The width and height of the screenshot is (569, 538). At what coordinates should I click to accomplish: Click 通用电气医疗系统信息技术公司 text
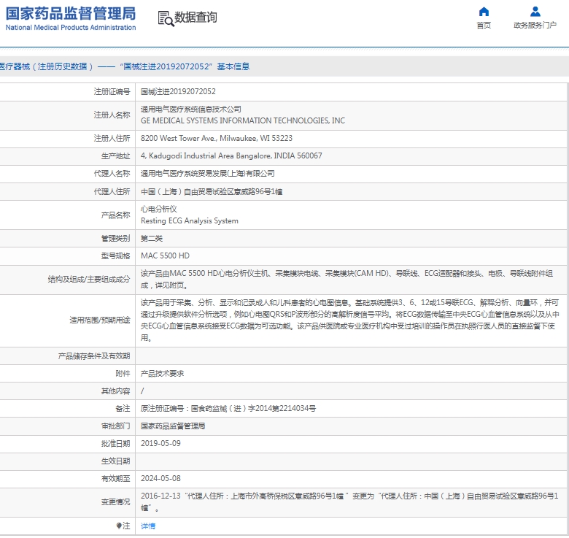(x=191, y=109)
